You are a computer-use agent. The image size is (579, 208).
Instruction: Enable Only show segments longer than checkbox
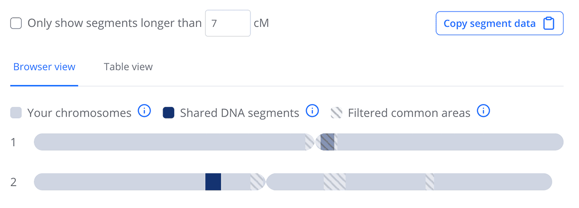pyautogui.click(x=16, y=23)
